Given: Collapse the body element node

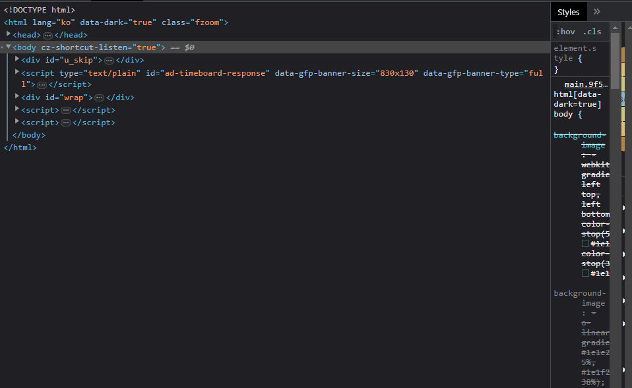Looking at the screenshot, I should (9, 47).
